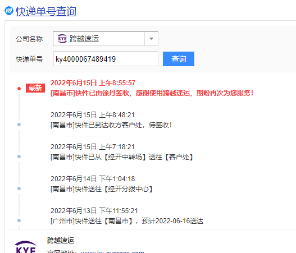This screenshot has width=296, height=253.
Task: Click the 待签收 arrival status text
Action: pyautogui.click(x=111, y=125)
